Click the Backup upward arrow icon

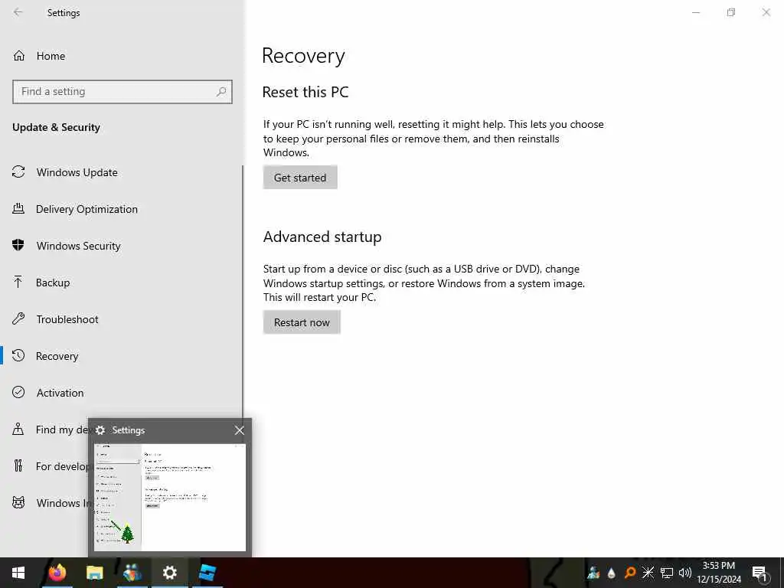coord(18,282)
